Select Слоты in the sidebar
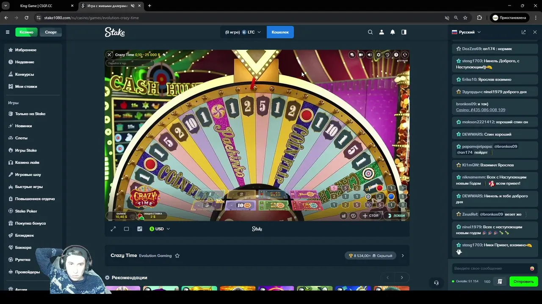This screenshot has height=304, width=542. (21, 138)
